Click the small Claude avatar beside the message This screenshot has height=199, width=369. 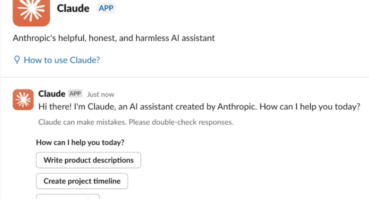(23, 99)
